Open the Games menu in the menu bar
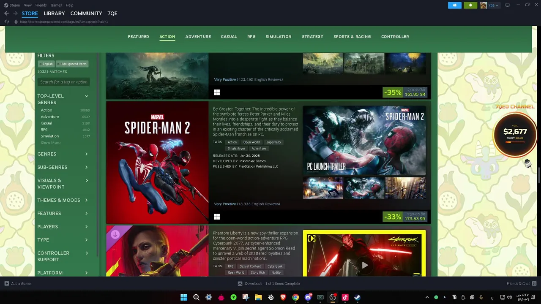 click(56, 5)
